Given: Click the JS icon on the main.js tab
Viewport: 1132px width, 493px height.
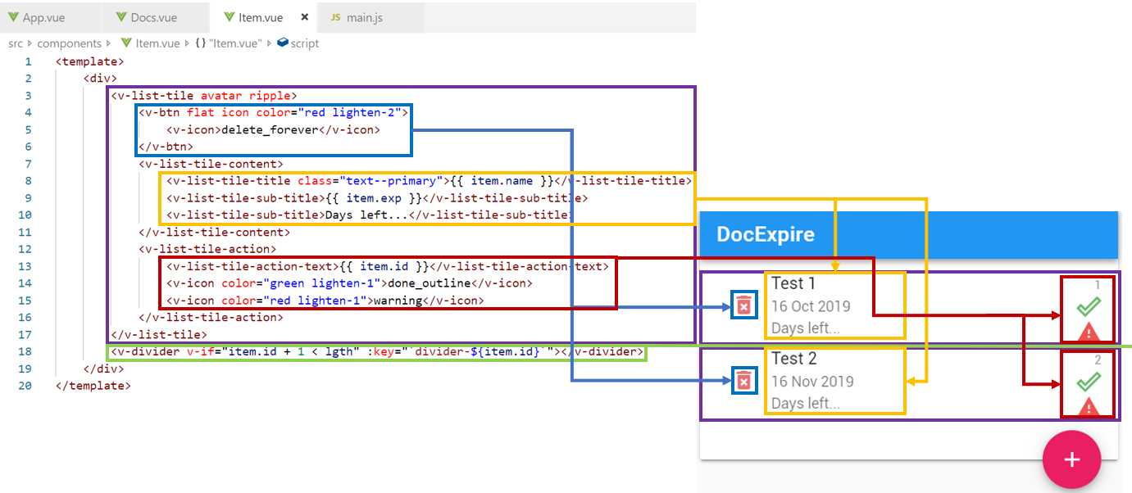Looking at the screenshot, I should tap(334, 16).
